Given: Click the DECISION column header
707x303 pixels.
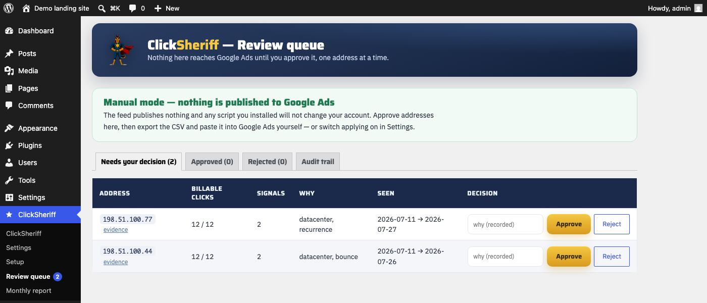Looking at the screenshot, I should [x=482, y=193].
